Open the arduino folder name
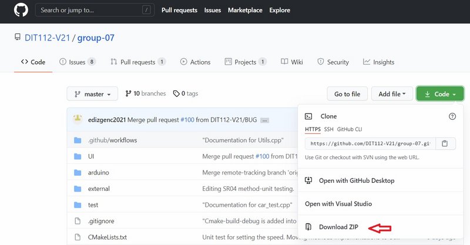The height and width of the screenshot is (245, 470). point(98,172)
